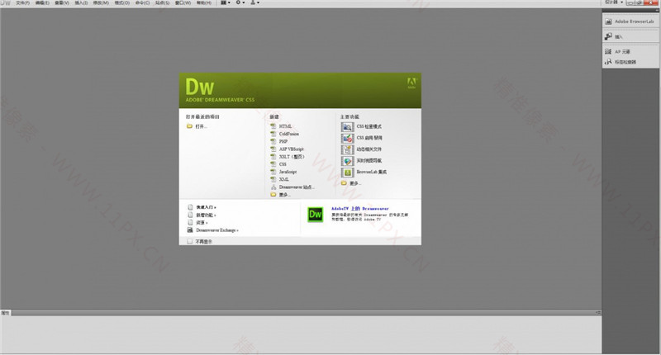
Task: Create a new XSLT (整页) document
Action: pos(288,157)
